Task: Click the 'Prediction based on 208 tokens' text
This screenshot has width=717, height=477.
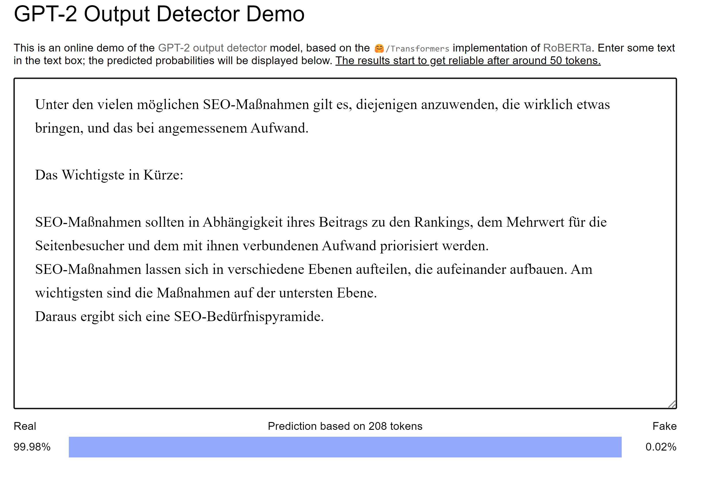Action: tap(345, 426)
